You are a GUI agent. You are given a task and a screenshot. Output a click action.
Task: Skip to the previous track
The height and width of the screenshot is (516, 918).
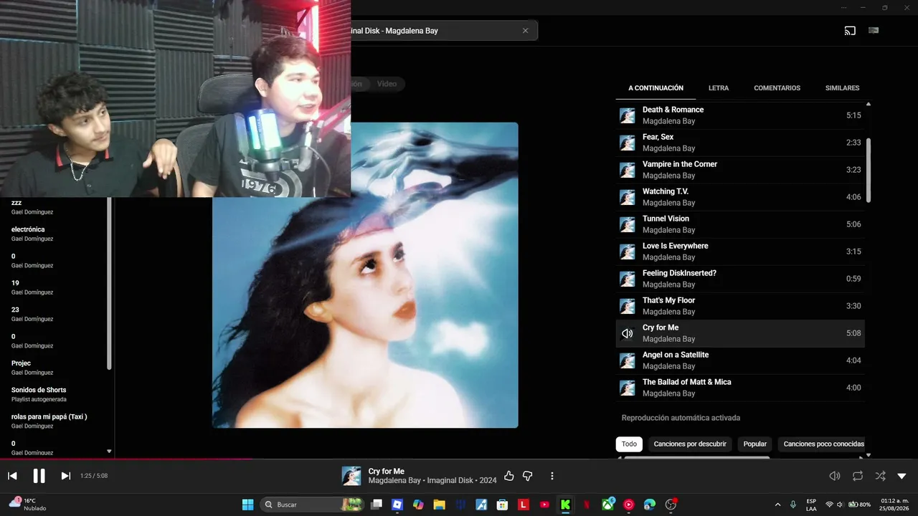coord(12,476)
